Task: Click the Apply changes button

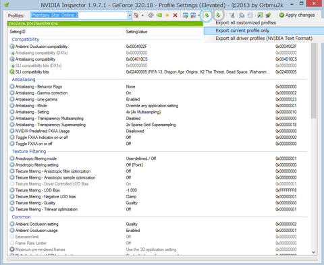Action: coord(297,16)
